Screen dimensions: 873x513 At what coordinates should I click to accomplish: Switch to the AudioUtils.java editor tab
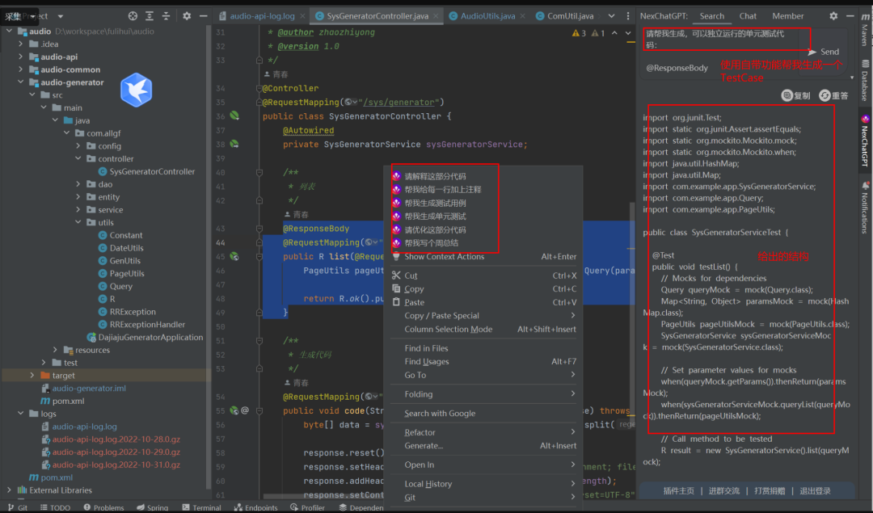[x=487, y=16]
